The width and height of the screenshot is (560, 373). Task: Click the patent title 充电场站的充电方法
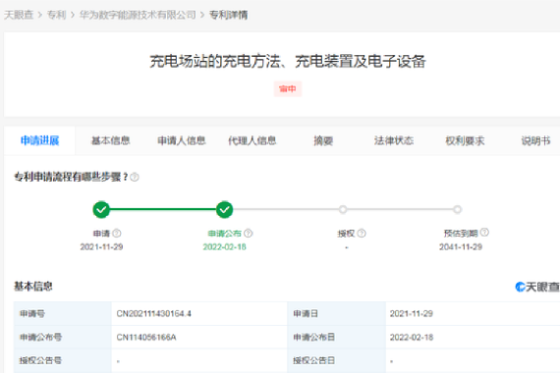click(288, 61)
